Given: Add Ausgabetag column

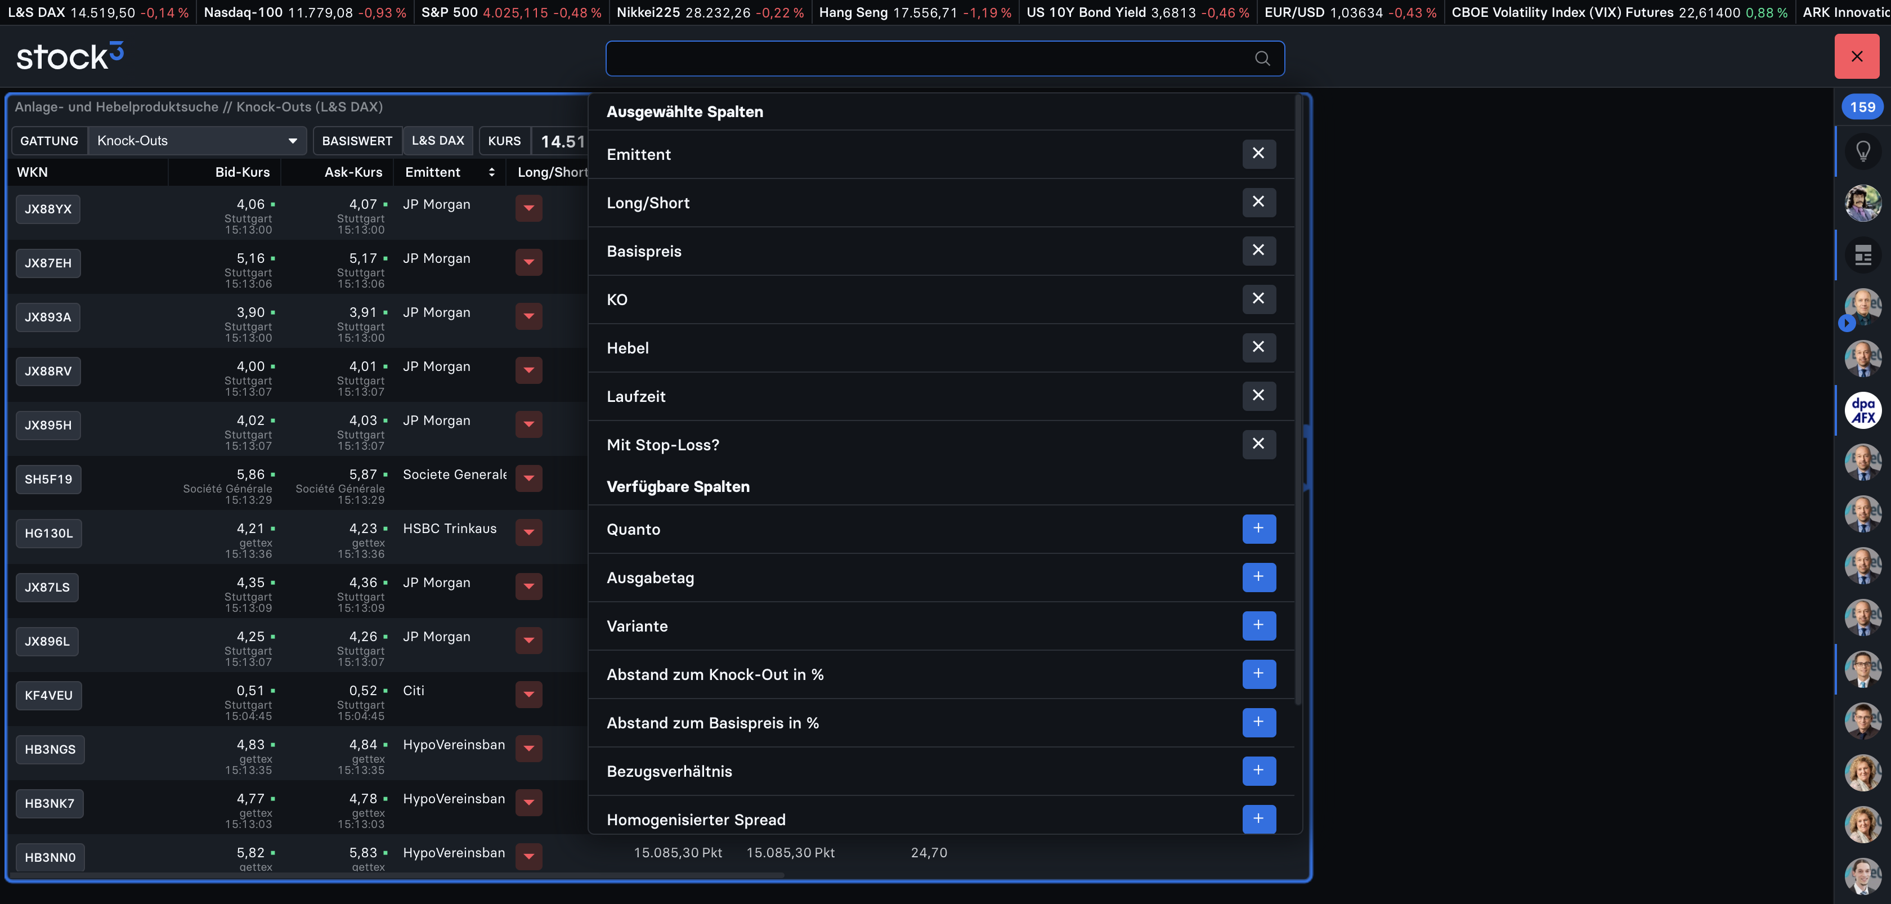Looking at the screenshot, I should (x=1258, y=577).
